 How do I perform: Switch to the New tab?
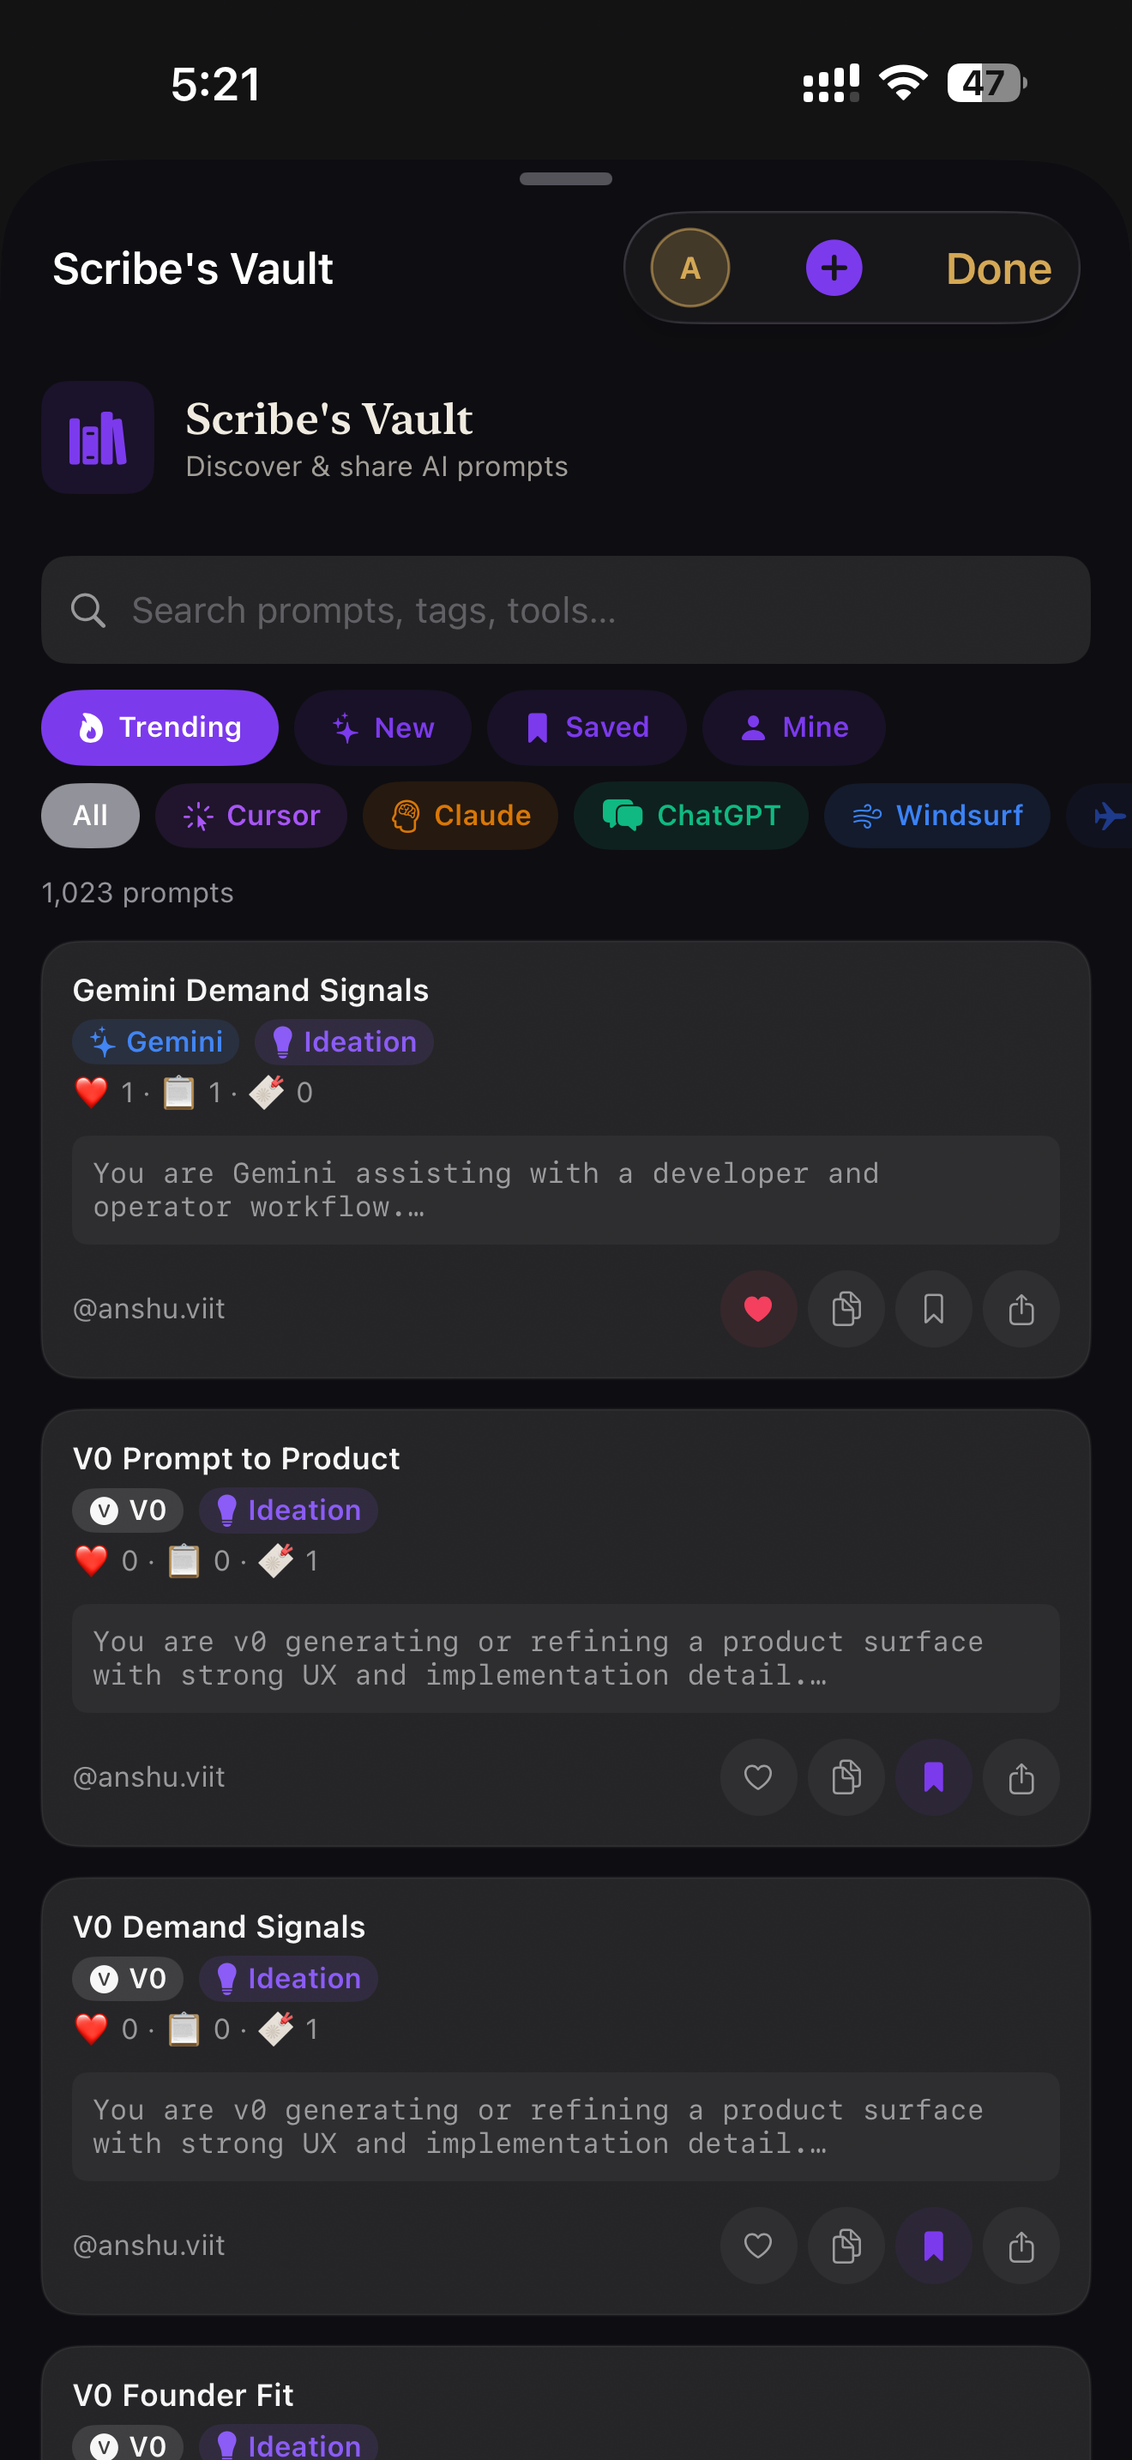point(382,727)
